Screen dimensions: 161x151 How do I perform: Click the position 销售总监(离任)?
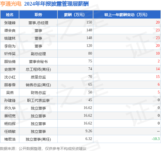point(38,85)
